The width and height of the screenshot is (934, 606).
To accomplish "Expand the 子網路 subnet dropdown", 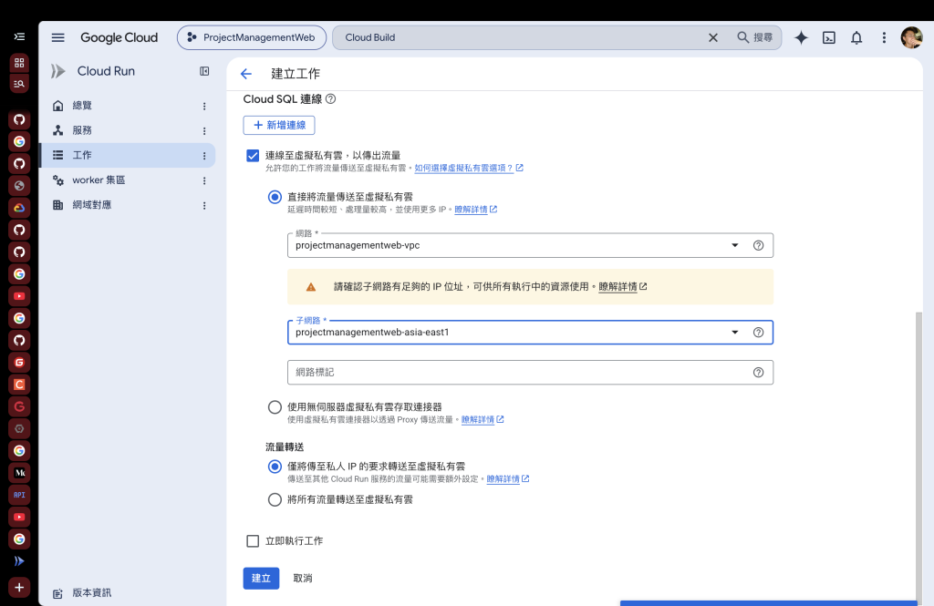I will [x=735, y=333].
